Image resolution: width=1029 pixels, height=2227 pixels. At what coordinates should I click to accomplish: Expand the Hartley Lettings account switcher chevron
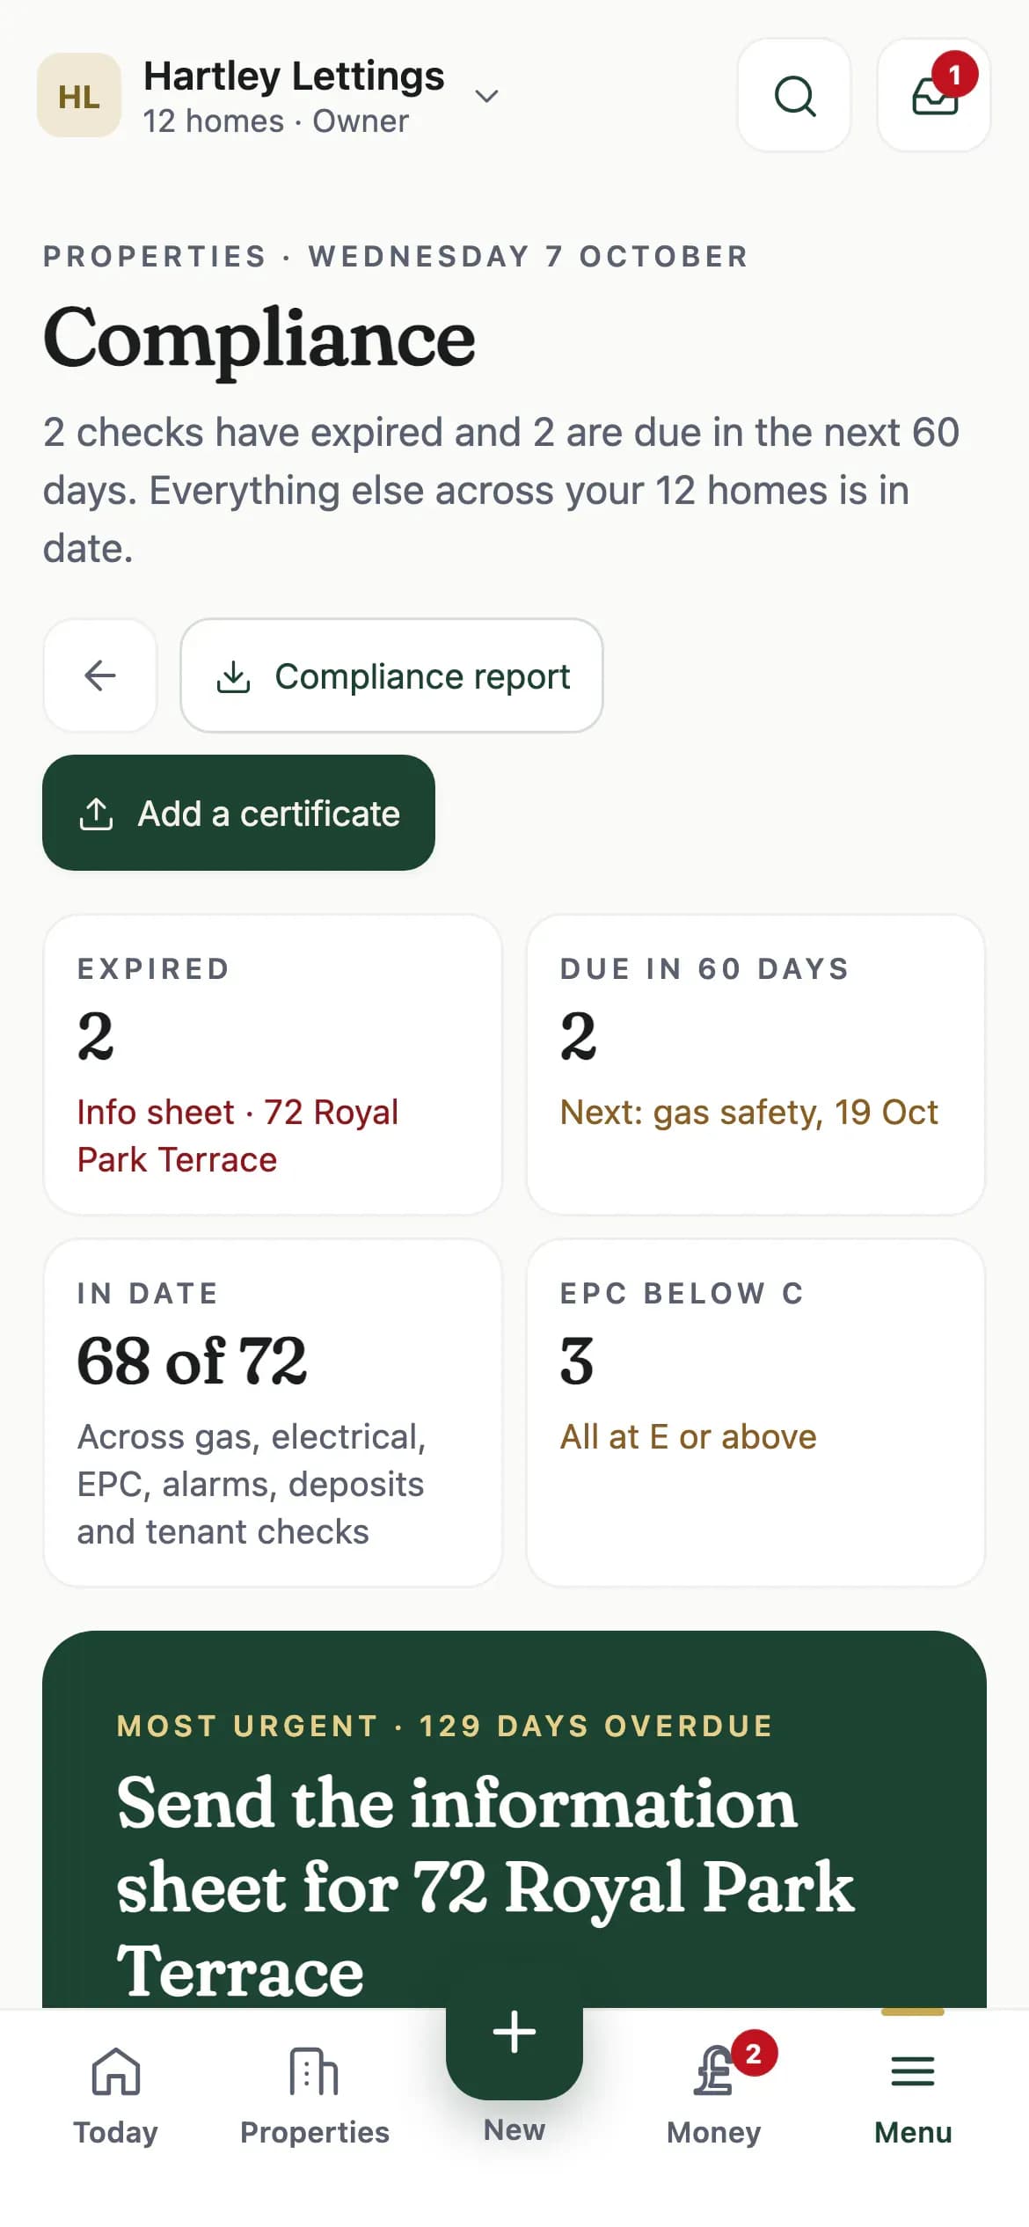486,96
